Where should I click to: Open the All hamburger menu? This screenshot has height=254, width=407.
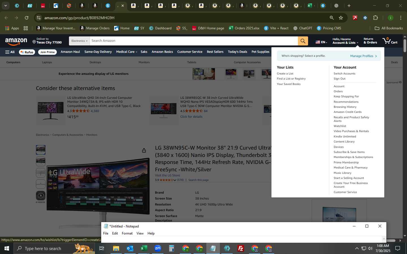pyautogui.click(x=10, y=52)
